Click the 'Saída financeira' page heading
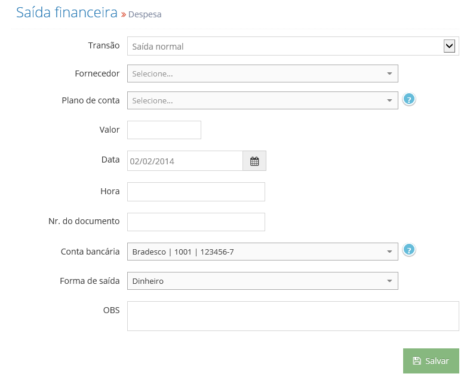Image resolution: width=473 pixels, height=392 pixels. coord(67,13)
